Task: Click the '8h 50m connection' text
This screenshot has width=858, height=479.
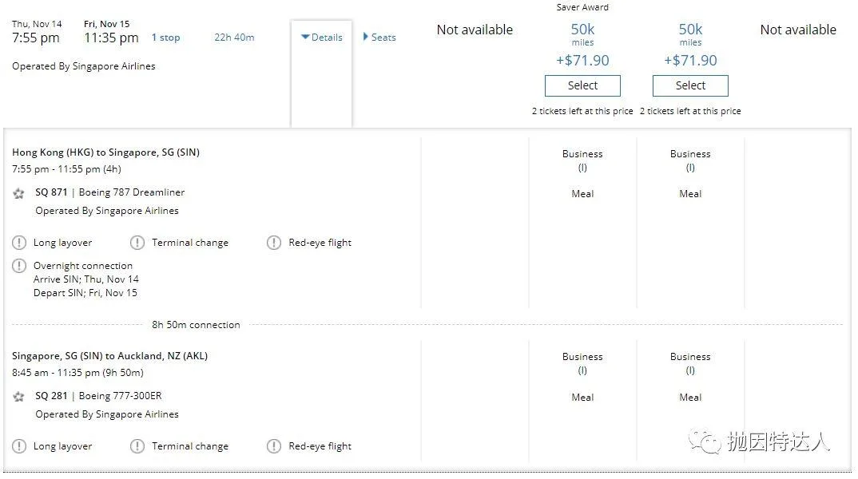Action: (x=196, y=325)
